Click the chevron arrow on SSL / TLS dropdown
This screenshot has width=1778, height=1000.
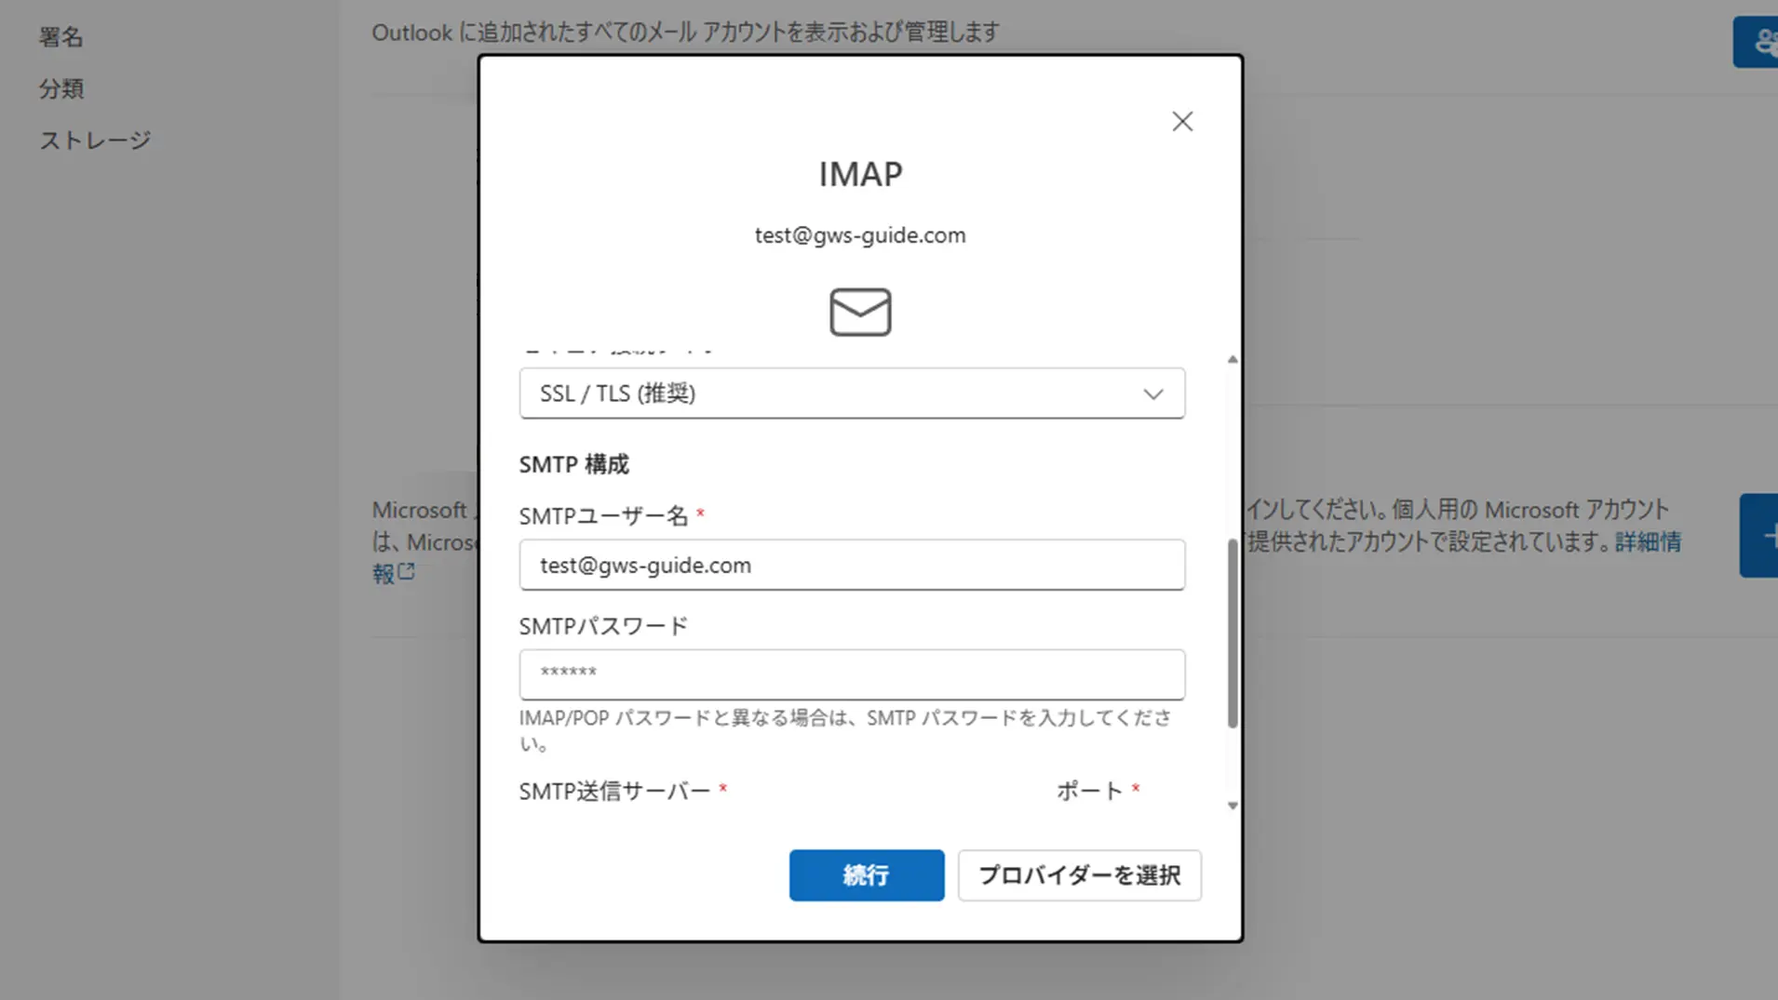coord(1152,394)
